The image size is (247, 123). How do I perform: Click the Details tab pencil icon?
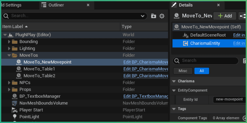pyautogui.click(x=174, y=5)
